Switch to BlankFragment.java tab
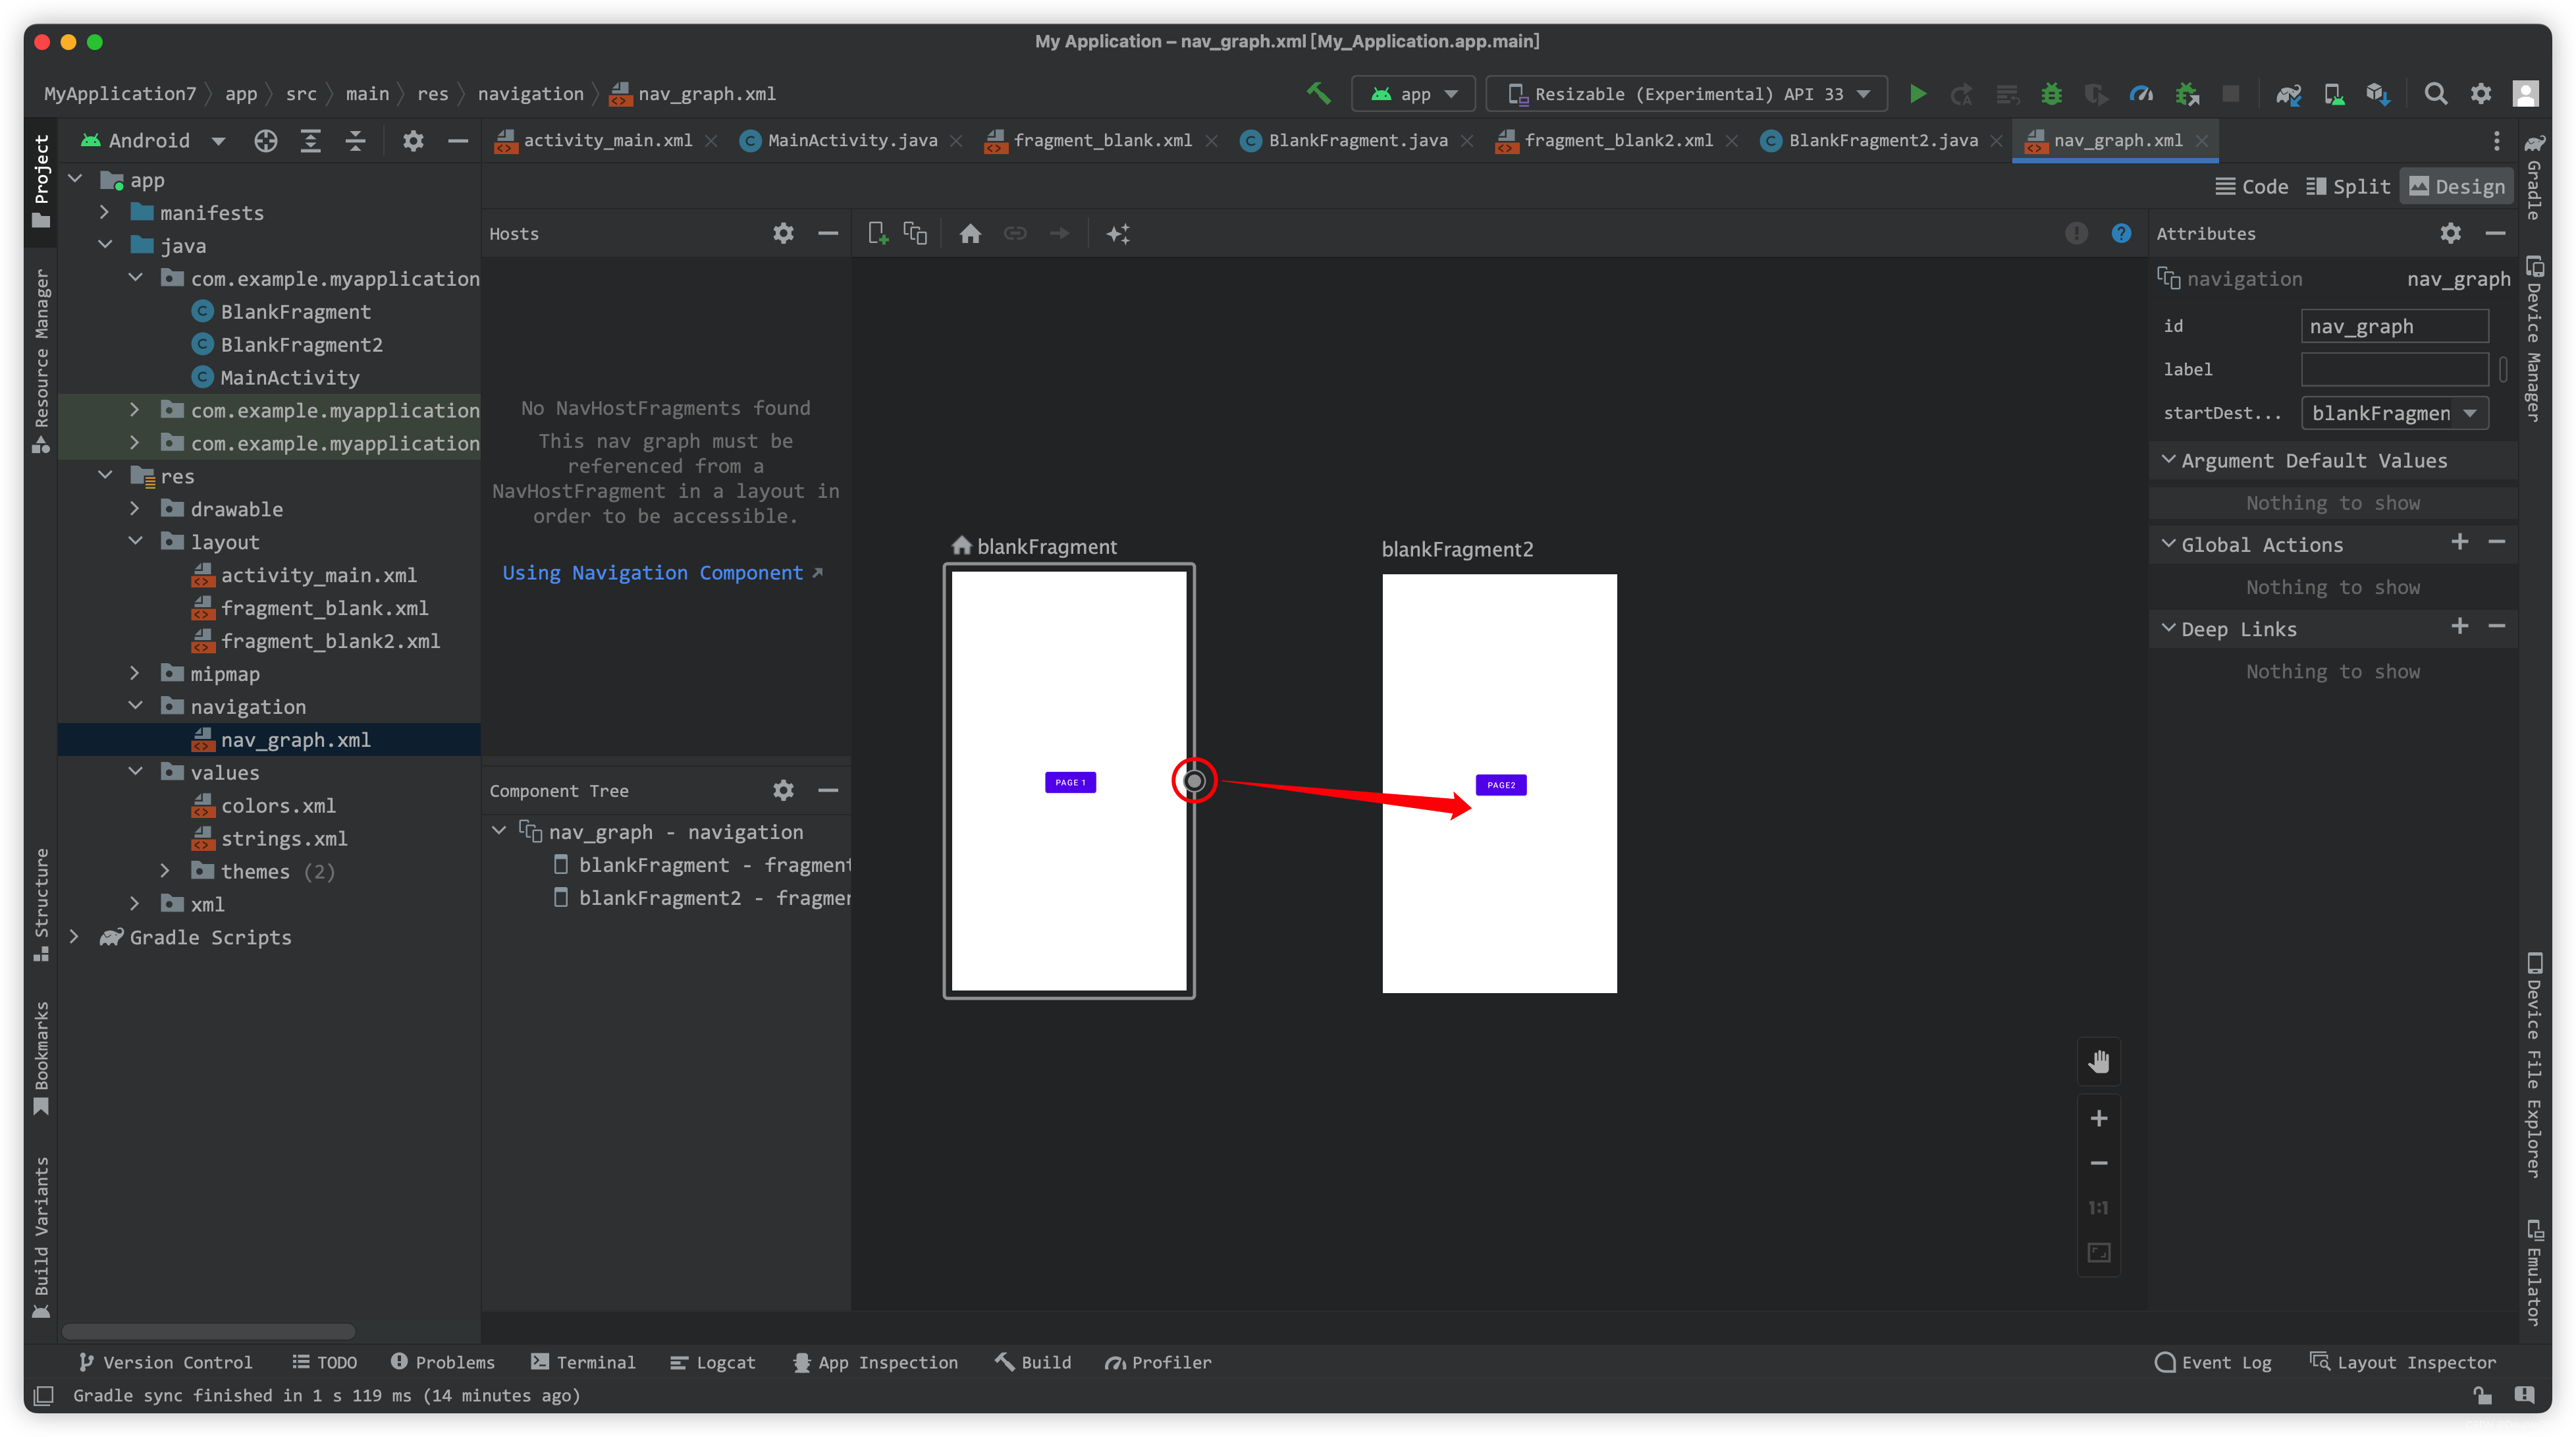 pos(1357,141)
